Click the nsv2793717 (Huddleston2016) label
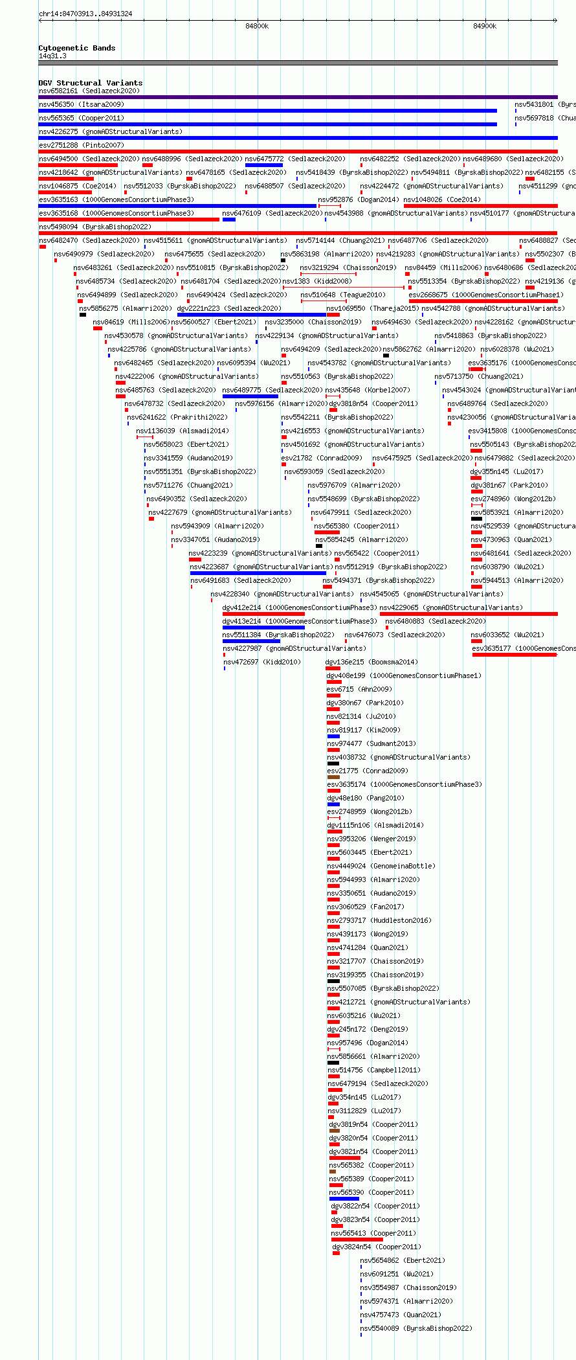 pyautogui.click(x=379, y=920)
